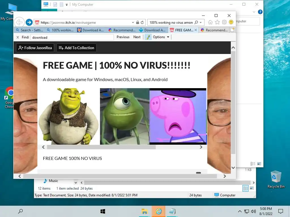Click the browser horizontal scrollbar right arrow
Viewport: 290px width, 217px height.
click(225, 176)
